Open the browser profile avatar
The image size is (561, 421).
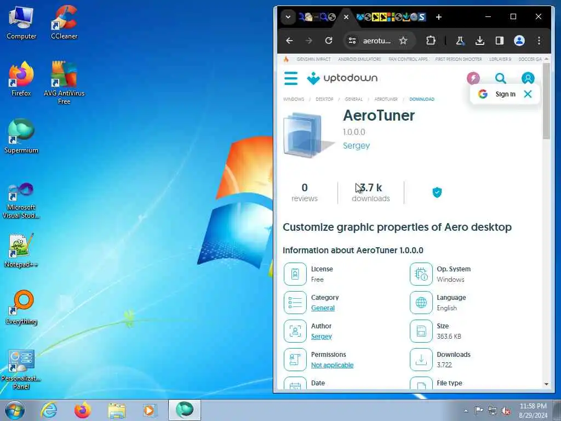coord(519,41)
